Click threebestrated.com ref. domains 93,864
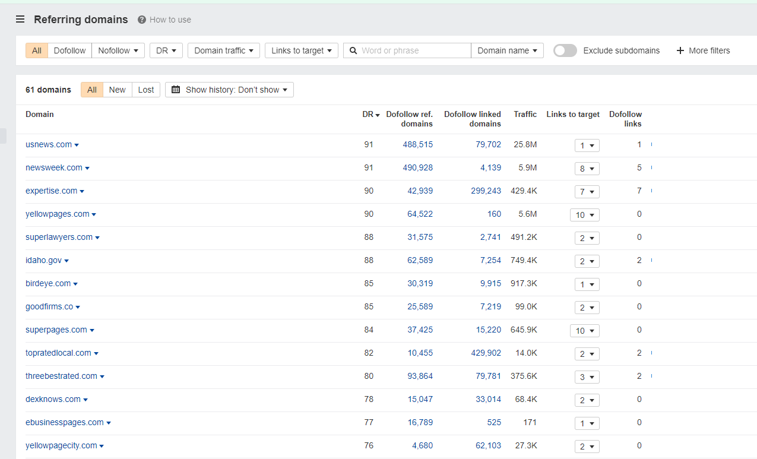The height and width of the screenshot is (459, 757). click(x=420, y=376)
